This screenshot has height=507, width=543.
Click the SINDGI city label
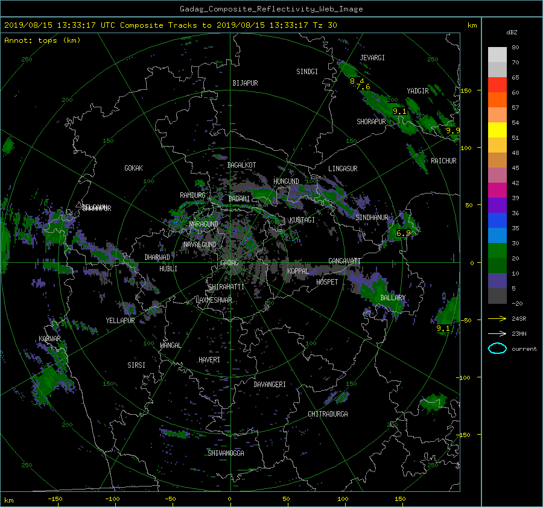(x=307, y=72)
